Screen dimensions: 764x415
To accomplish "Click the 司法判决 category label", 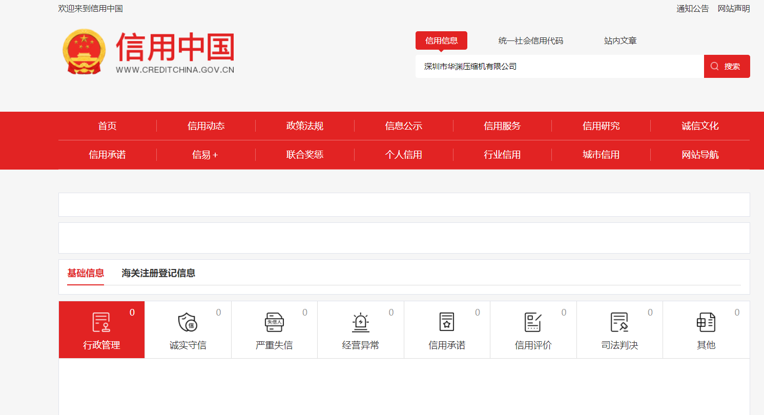I will [x=620, y=345].
